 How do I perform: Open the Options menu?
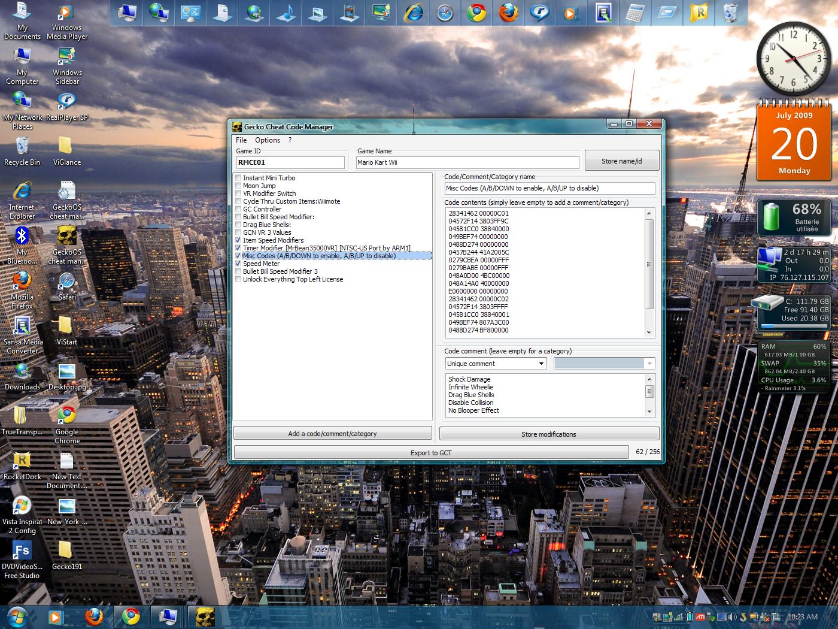[268, 140]
